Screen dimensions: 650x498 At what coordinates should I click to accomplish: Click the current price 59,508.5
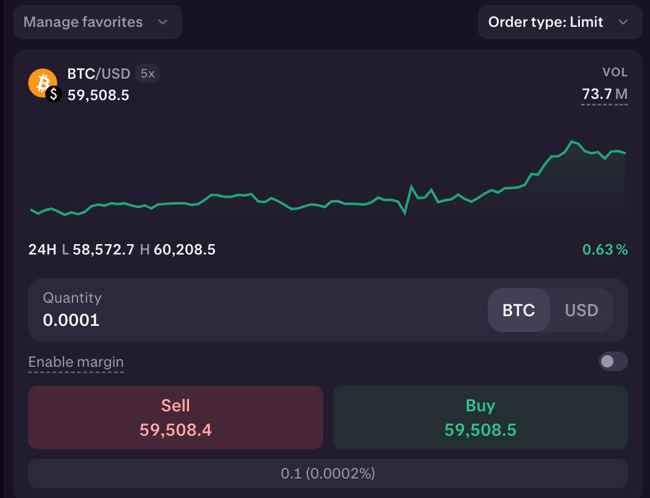click(98, 95)
